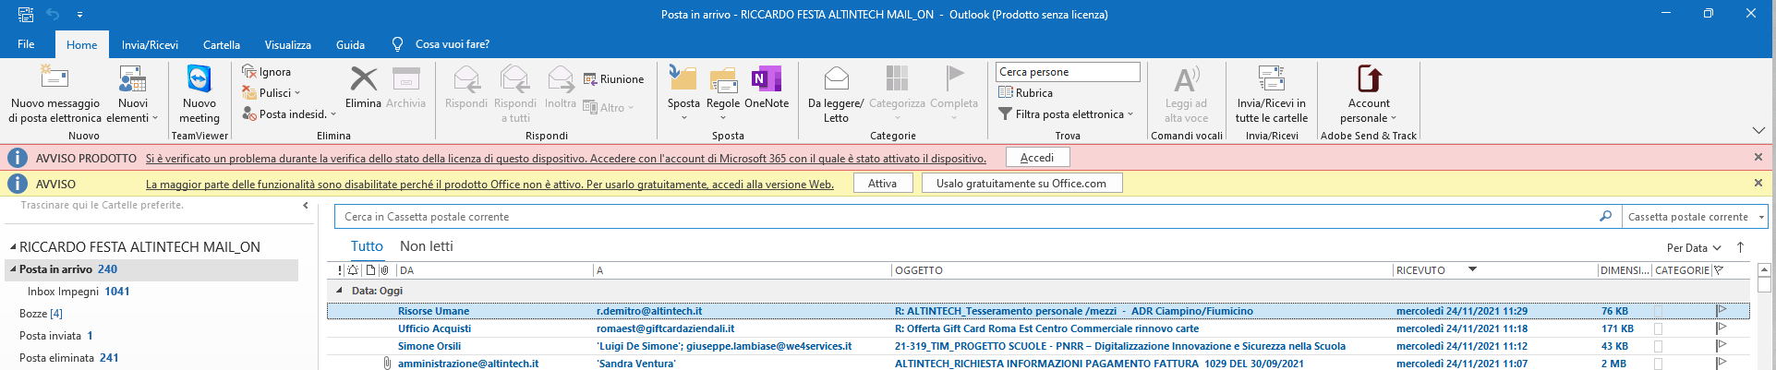
Task: Start a new TeamViewer meeting
Action: pyautogui.click(x=199, y=94)
